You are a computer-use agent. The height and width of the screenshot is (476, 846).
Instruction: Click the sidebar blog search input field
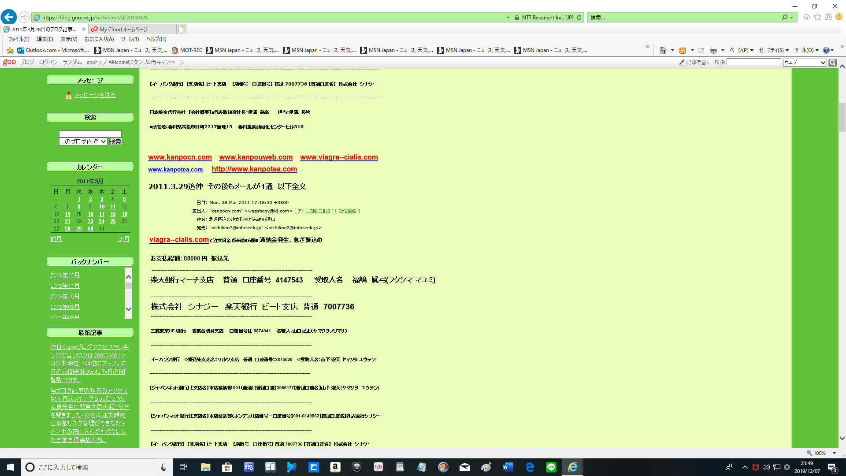90,134
